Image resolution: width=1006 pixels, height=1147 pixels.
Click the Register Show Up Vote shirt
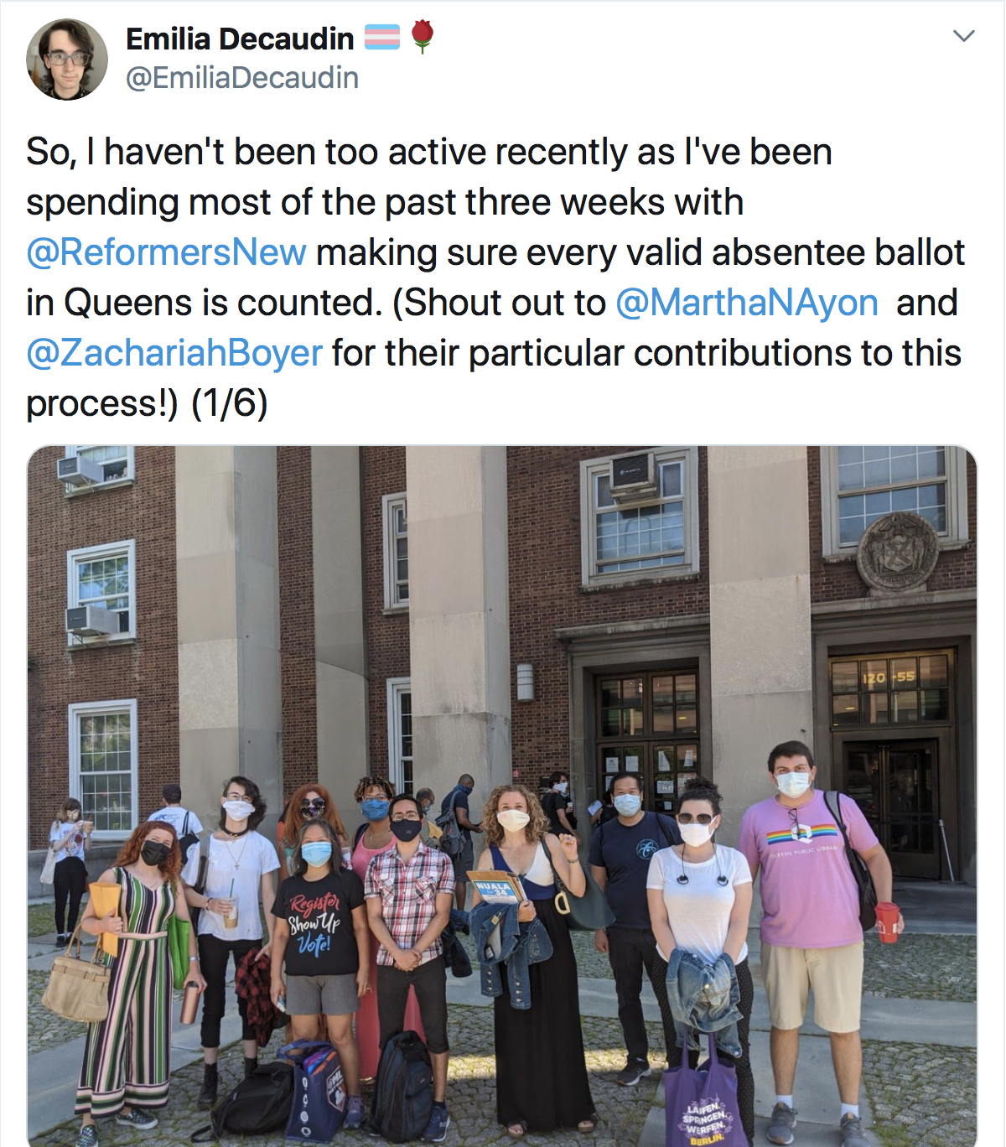point(316,922)
